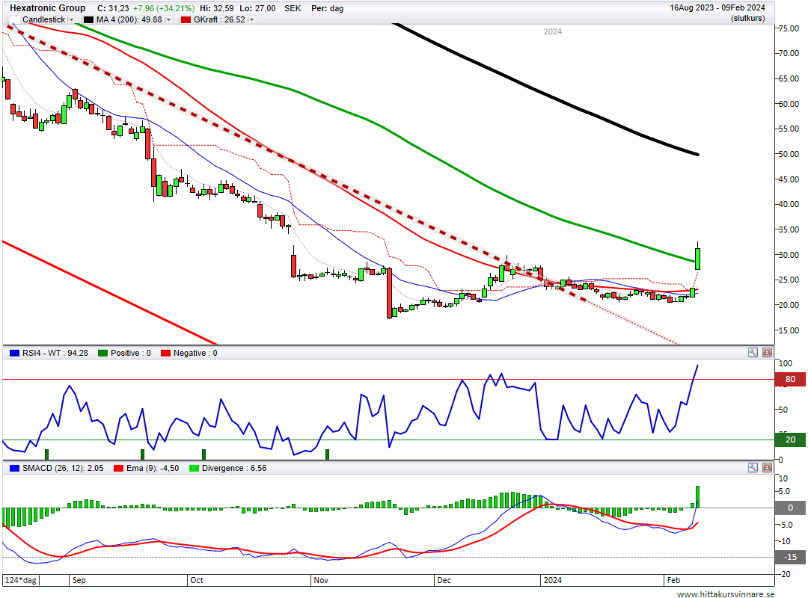Click the red Negative legend swatch
The image size is (808, 598).
pyautogui.click(x=165, y=353)
